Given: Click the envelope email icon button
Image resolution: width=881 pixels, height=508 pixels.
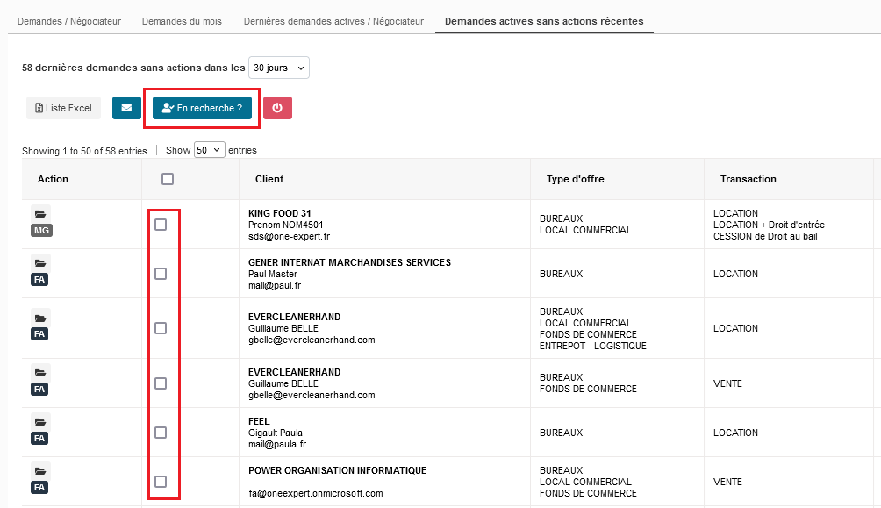Looking at the screenshot, I should point(126,108).
